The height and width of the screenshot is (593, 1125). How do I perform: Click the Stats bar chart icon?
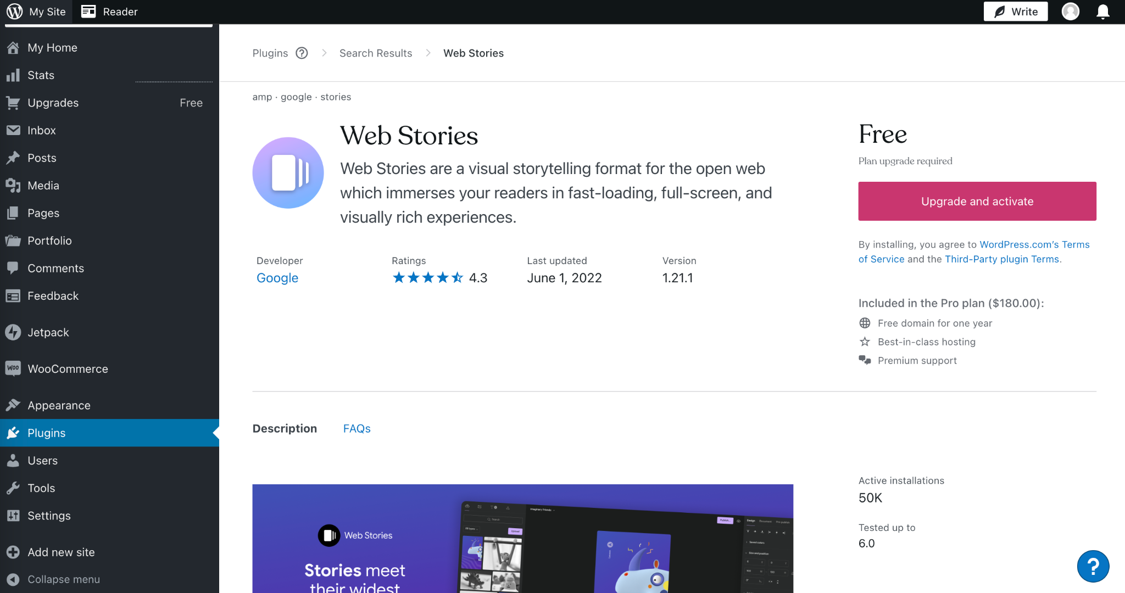pos(13,75)
